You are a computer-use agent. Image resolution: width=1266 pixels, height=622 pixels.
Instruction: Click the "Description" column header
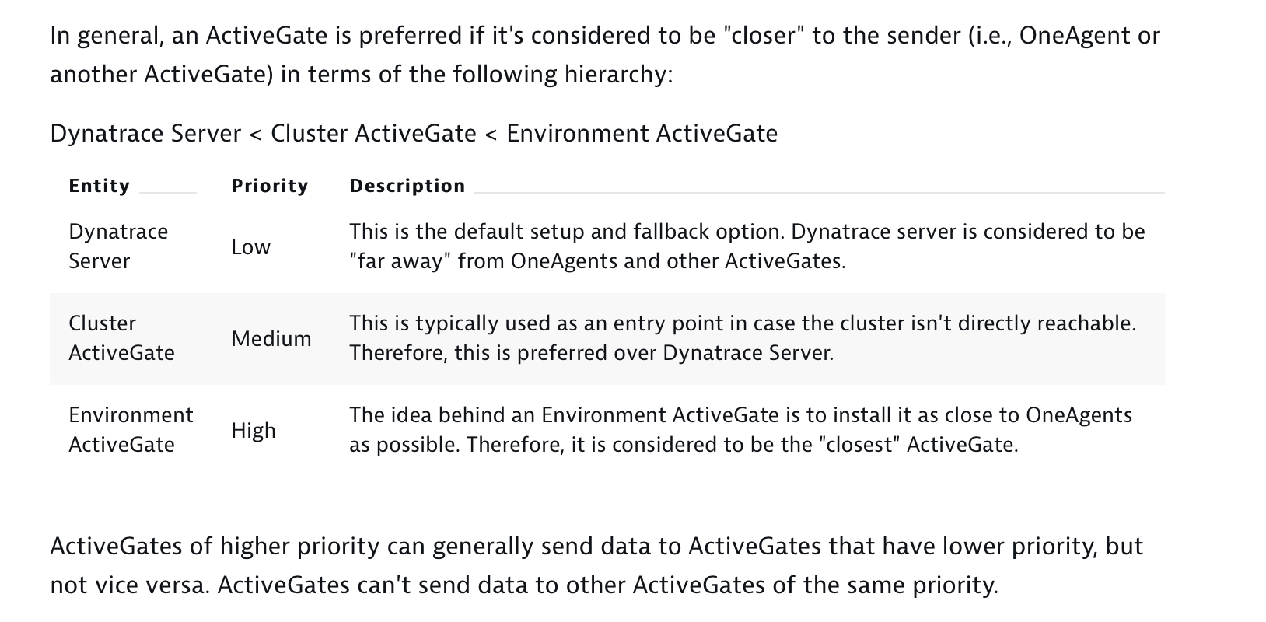pyautogui.click(x=407, y=186)
